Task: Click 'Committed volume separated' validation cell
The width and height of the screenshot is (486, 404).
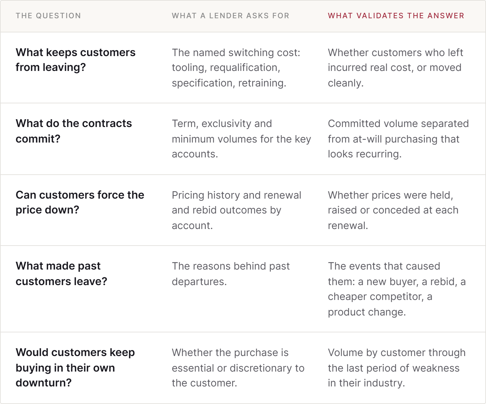Action: [x=398, y=139]
